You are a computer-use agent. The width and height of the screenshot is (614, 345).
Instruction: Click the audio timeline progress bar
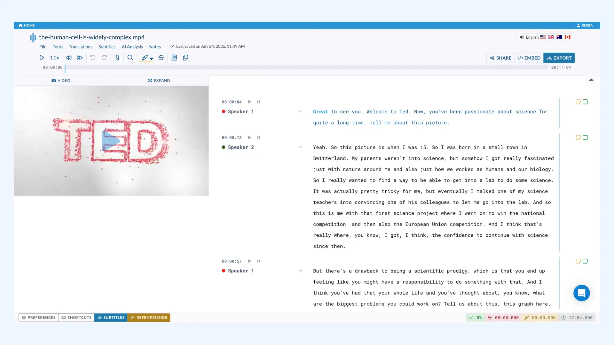click(x=306, y=67)
